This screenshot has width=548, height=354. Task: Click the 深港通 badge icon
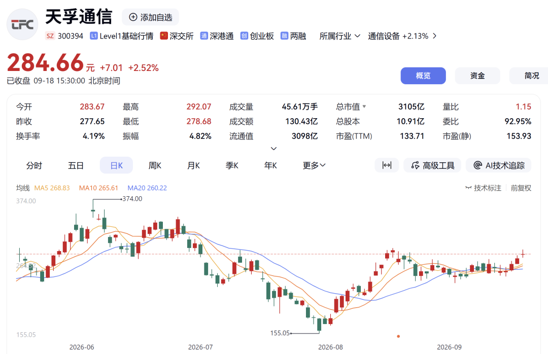[x=204, y=36]
